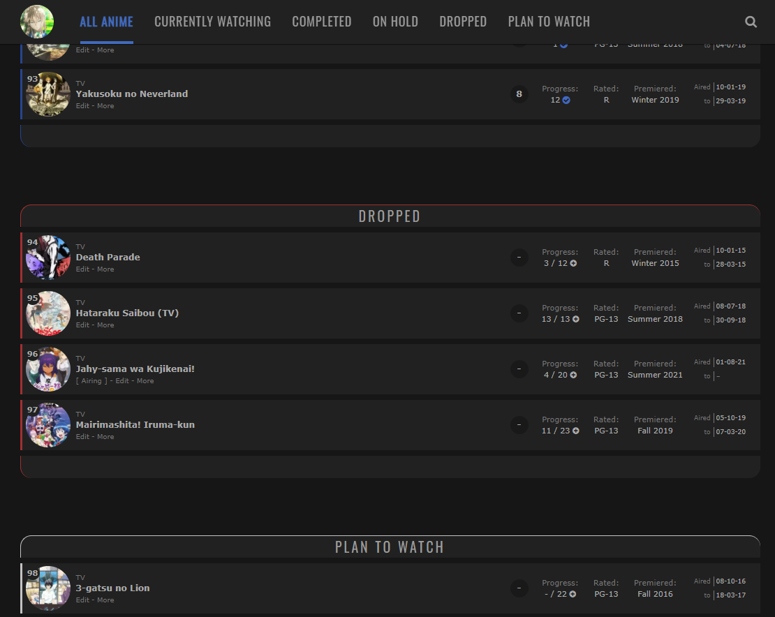Increment Death Parade episode progress plus icon

point(573,263)
